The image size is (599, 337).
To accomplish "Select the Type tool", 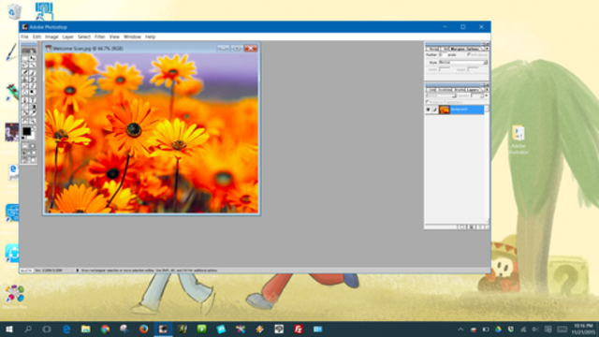I will click(x=33, y=100).
